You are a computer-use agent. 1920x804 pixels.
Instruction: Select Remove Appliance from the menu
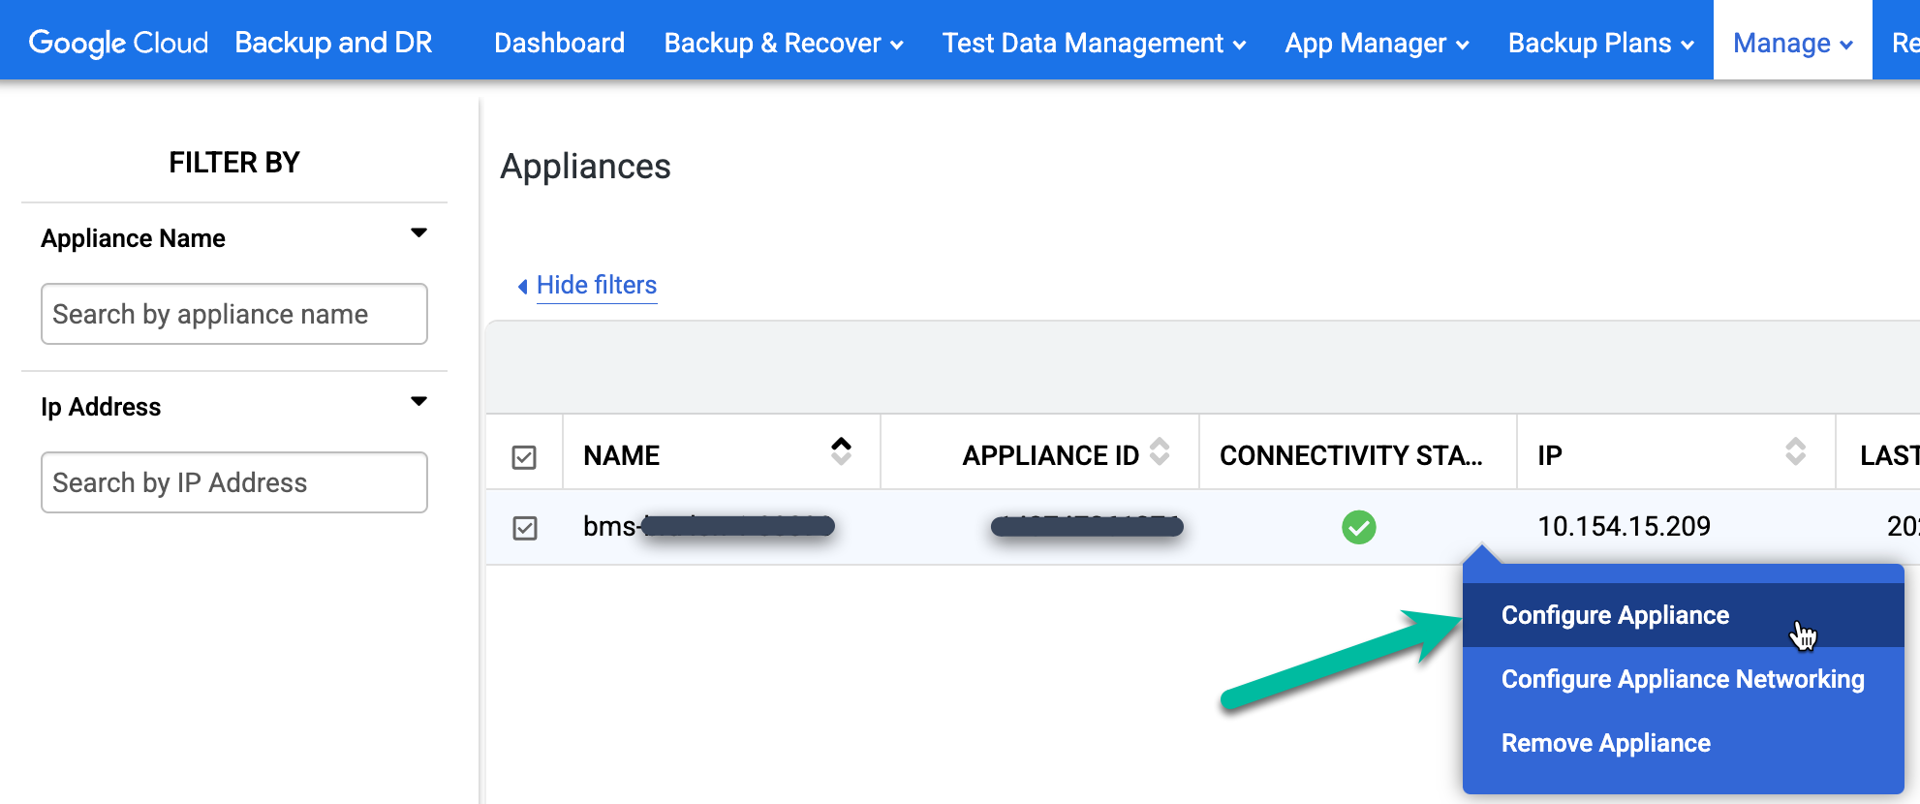click(1605, 743)
